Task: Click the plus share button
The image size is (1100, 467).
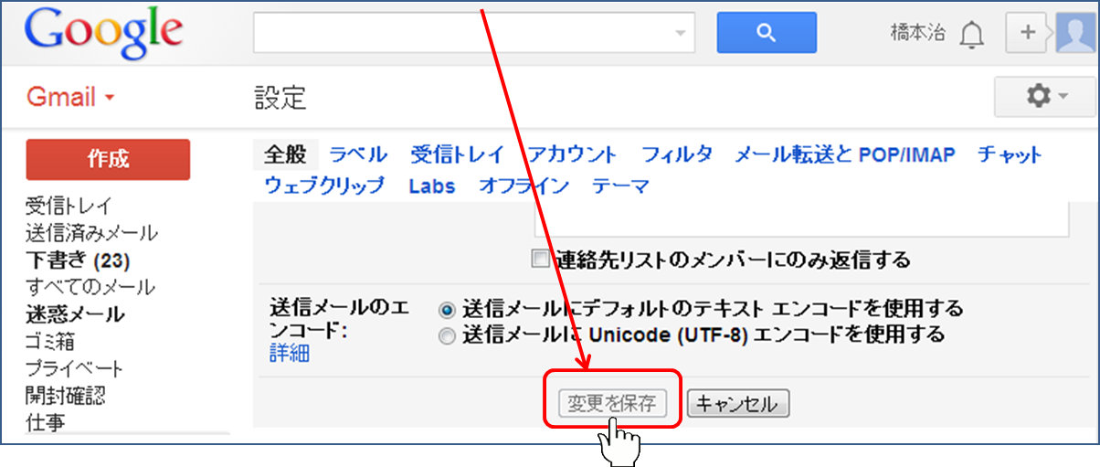Action: (1028, 33)
